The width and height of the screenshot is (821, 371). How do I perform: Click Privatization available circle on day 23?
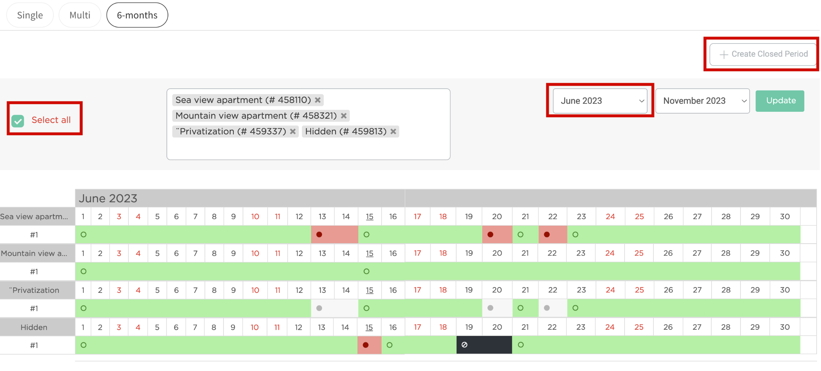point(575,308)
